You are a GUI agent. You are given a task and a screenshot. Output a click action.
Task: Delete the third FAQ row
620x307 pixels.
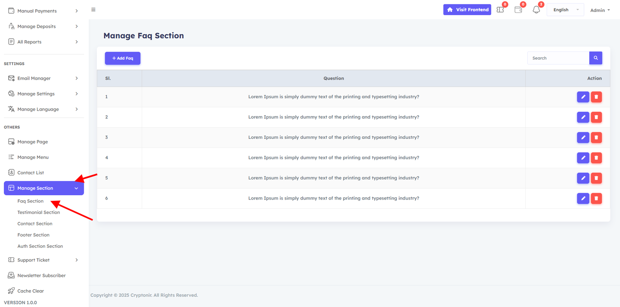[x=596, y=138]
